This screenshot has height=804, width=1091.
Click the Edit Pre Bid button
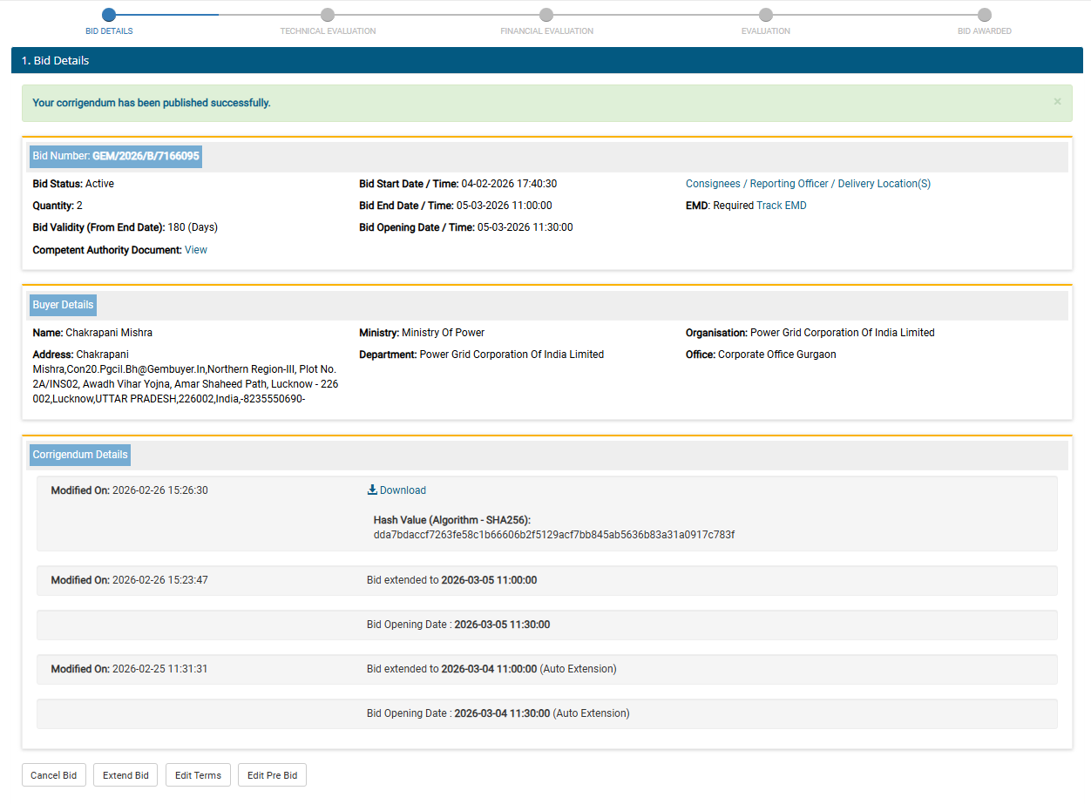pos(272,775)
